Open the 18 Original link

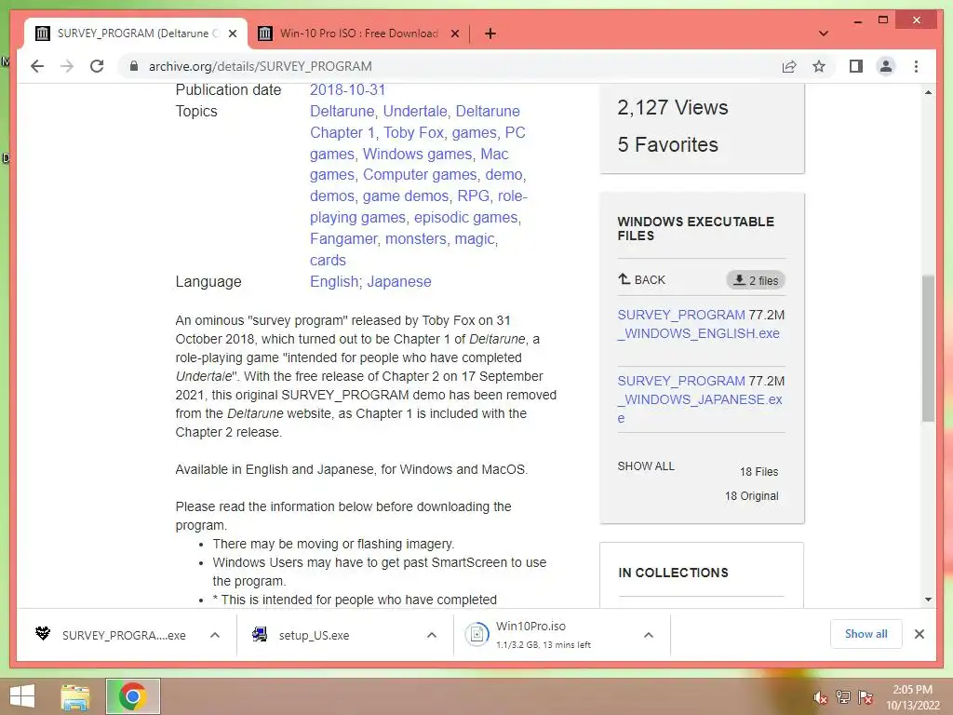point(751,496)
